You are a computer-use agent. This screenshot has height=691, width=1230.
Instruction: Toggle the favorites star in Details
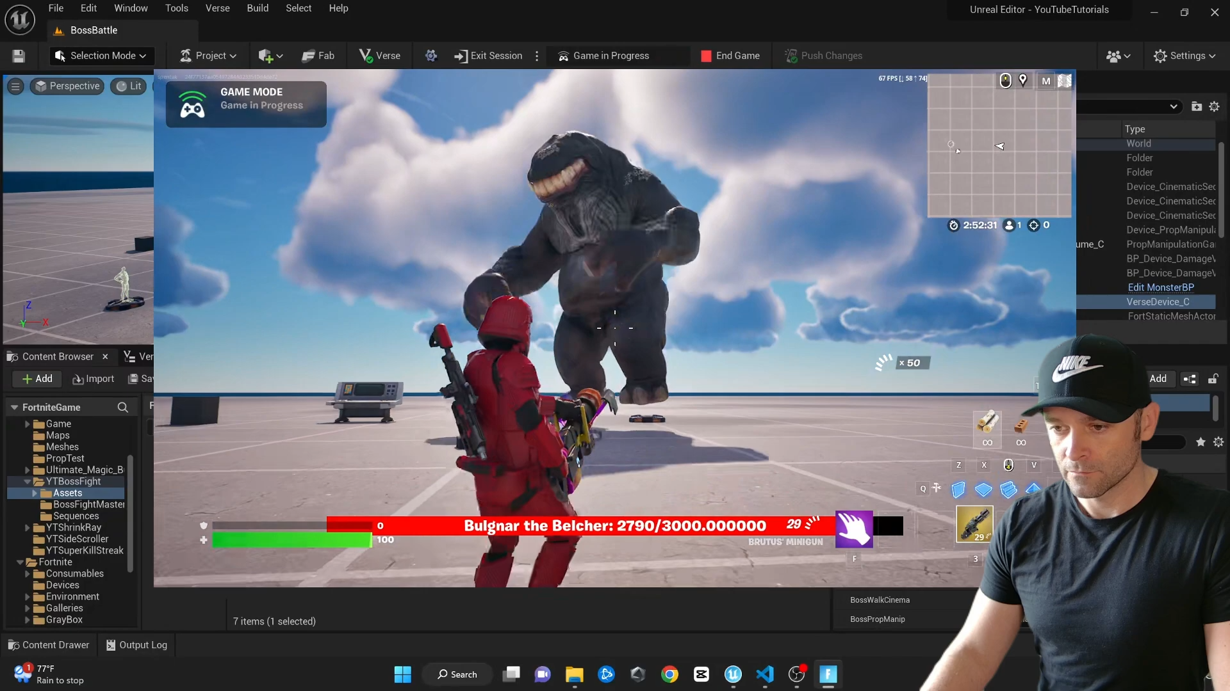(1201, 442)
